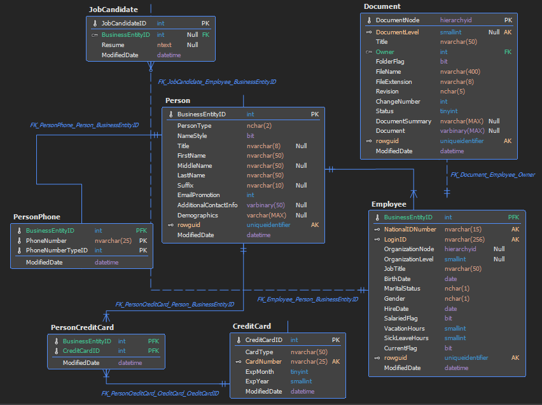This screenshot has height=405, width=542.
Task: Click the Employee BusinessEntityID key icon
Action: pyautogui.click(x=377, y=217)
